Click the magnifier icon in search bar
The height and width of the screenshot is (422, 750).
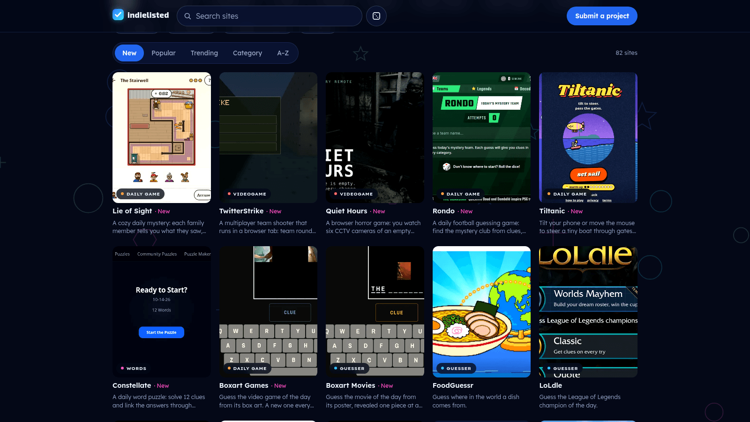[x=187, y=16]
